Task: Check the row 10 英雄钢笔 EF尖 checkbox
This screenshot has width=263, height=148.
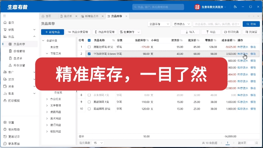Action: point(89,109)
